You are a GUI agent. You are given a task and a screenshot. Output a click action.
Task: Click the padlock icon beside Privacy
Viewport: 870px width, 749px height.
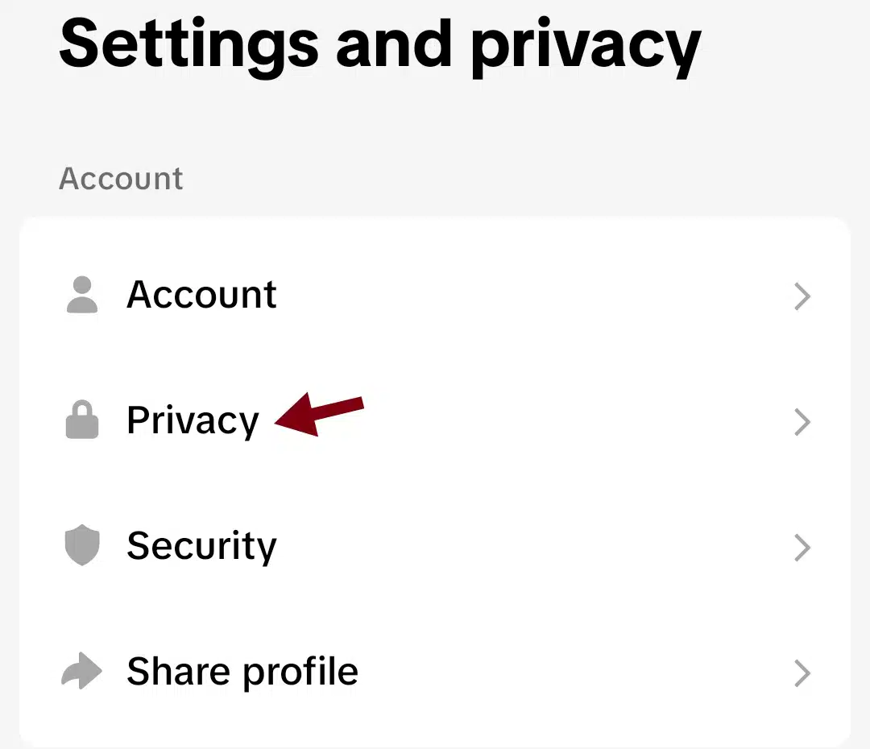[x=82, y=420]
